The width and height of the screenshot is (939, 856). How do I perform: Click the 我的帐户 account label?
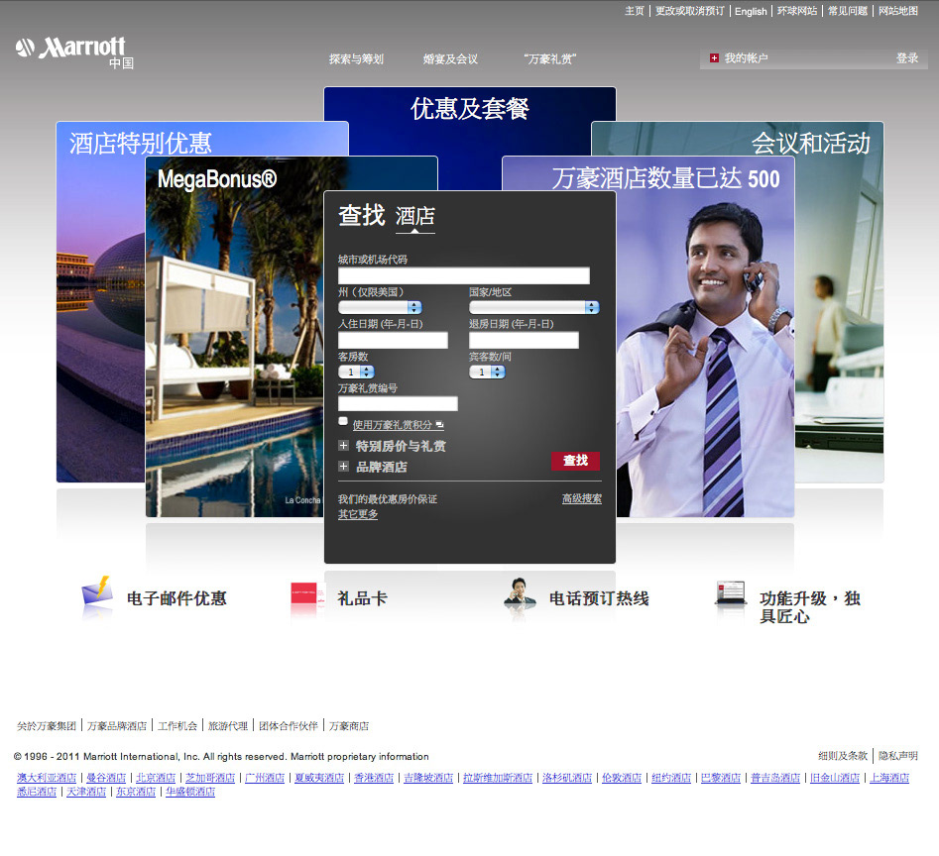747,58
